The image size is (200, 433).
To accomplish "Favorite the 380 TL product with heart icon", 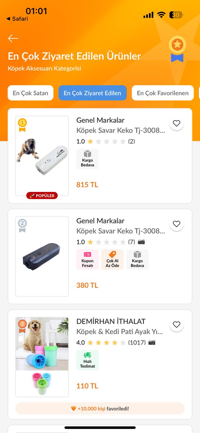I will (177, 224).
